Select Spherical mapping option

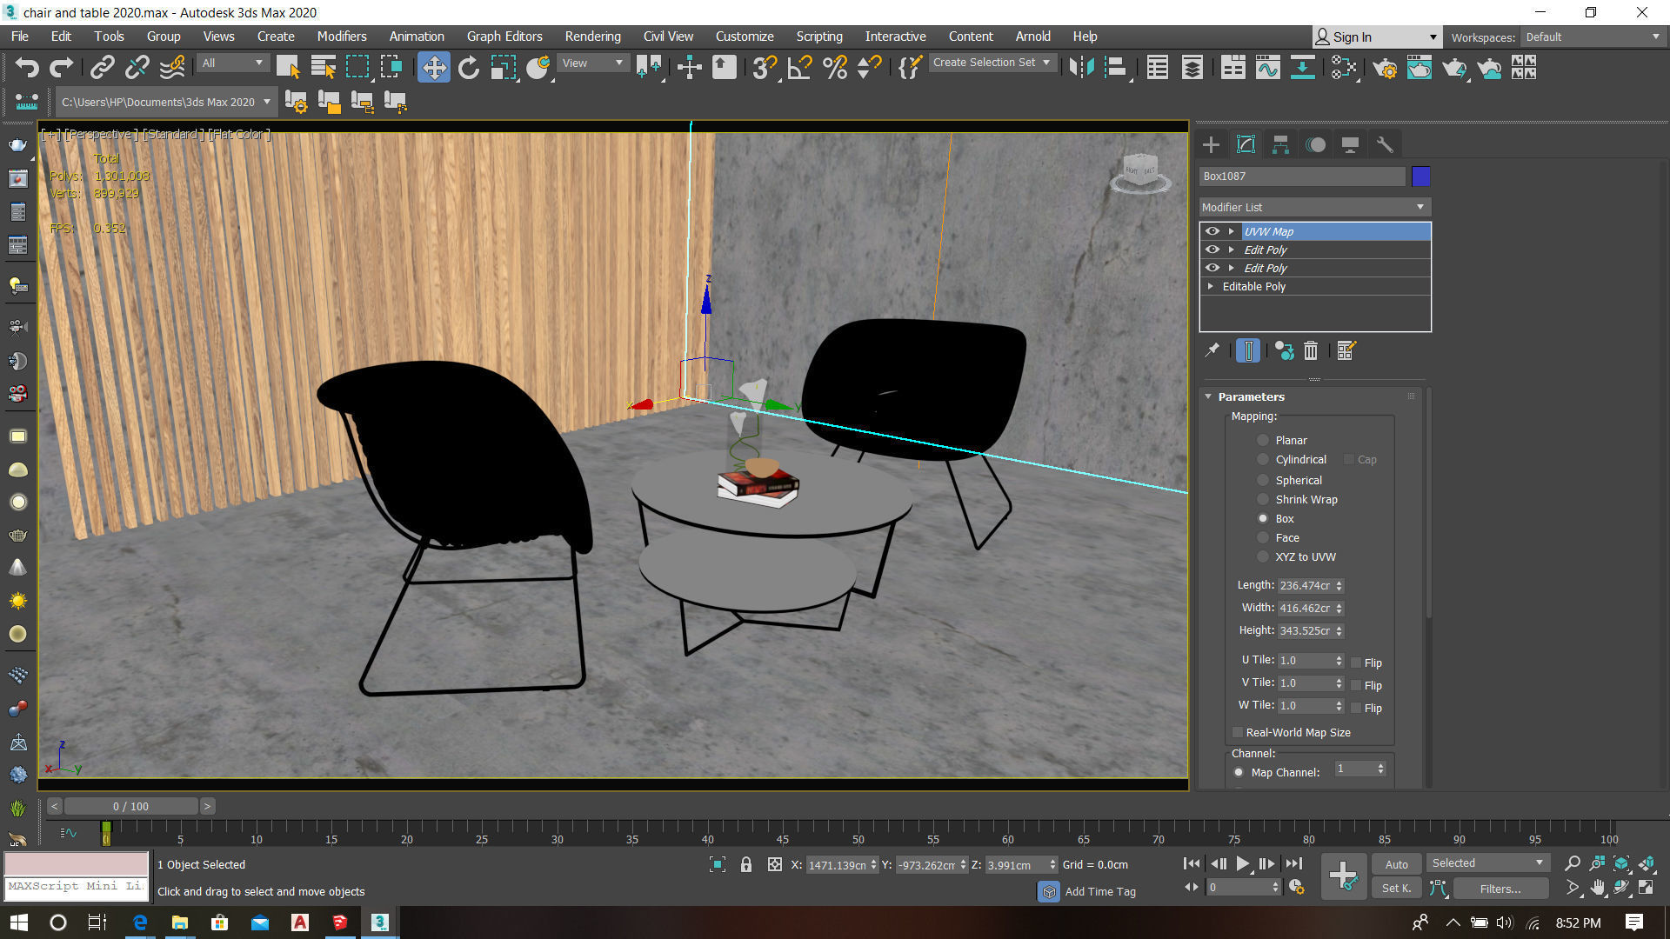pos(1263,480)
